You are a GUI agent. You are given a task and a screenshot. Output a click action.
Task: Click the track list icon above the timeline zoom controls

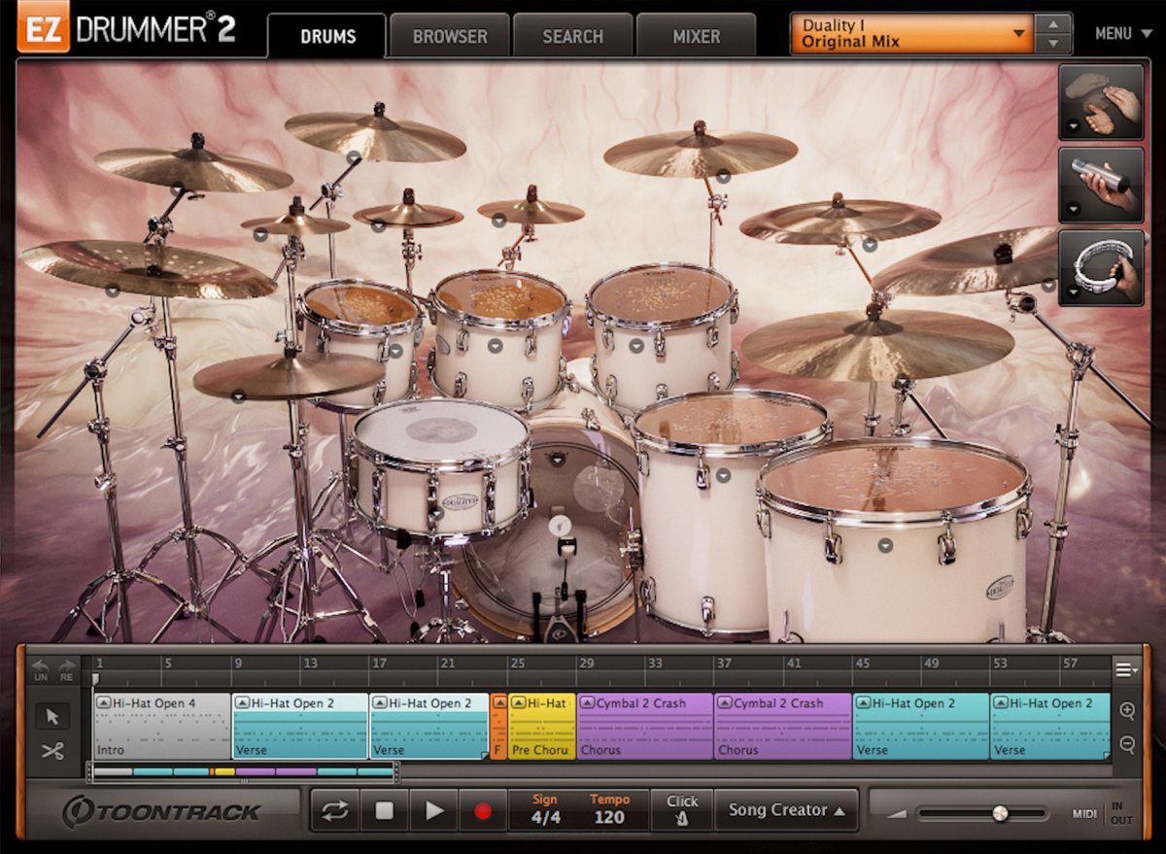click(1125, 668)
